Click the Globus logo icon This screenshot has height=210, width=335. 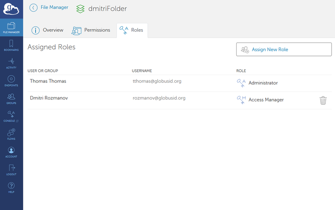[11, 9]
